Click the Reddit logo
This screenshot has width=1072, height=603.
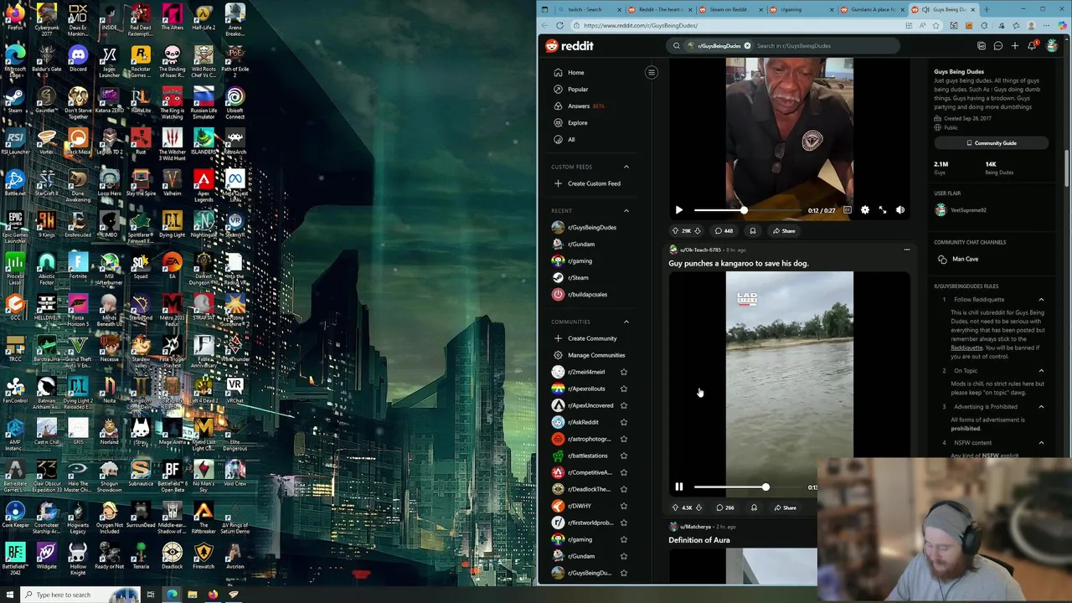[x=569, y=46]
